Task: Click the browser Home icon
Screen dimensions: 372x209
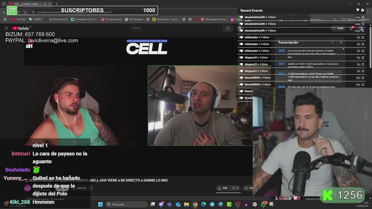Action: click(x=25, y=12)
